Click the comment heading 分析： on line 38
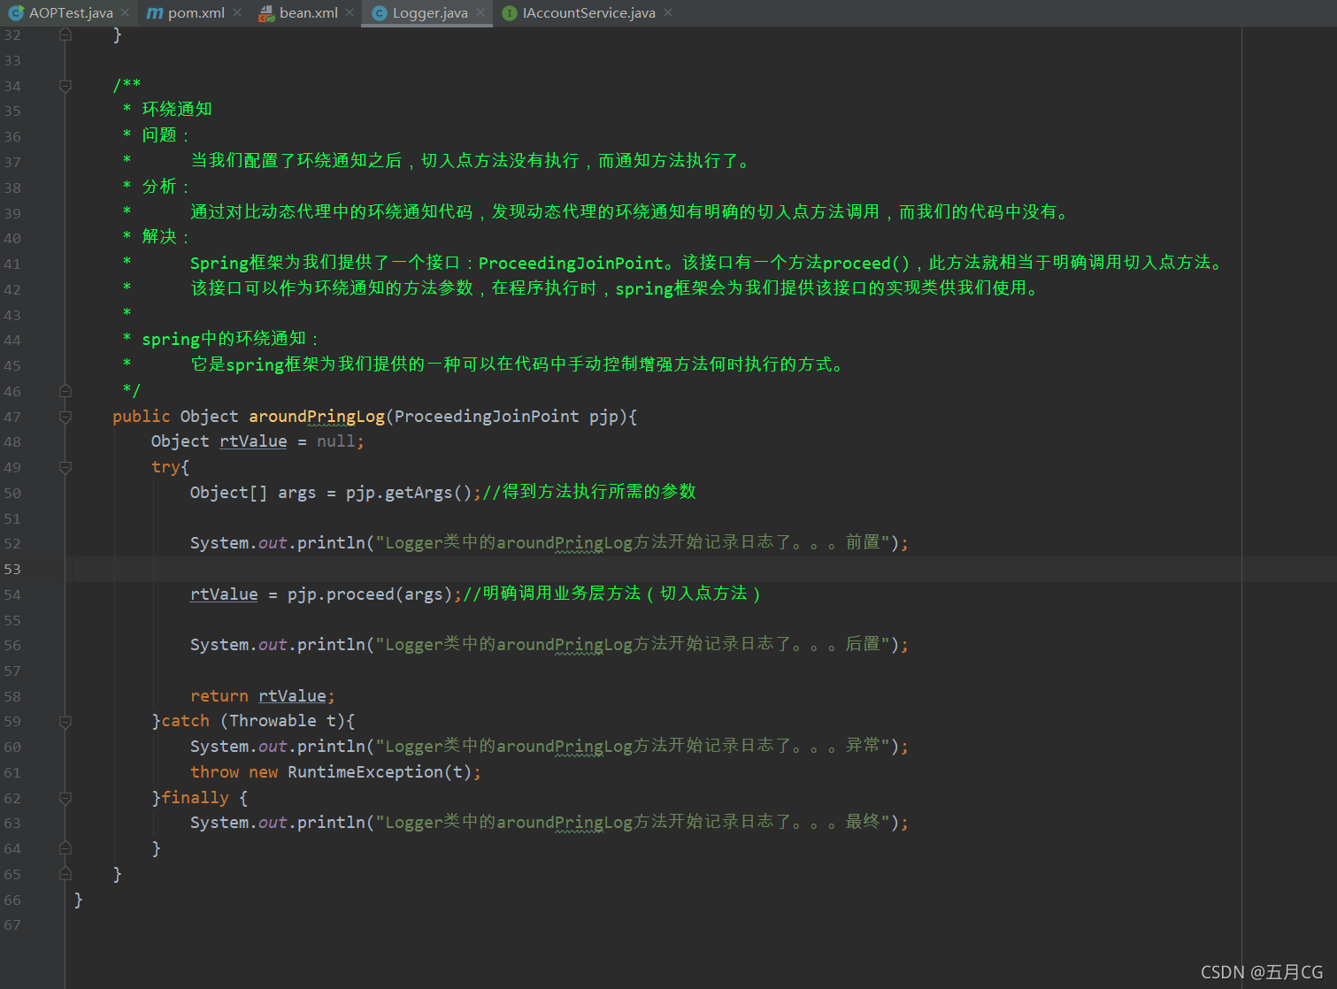Viewport: 1337px width, 989px height. [x=165, y=187]
